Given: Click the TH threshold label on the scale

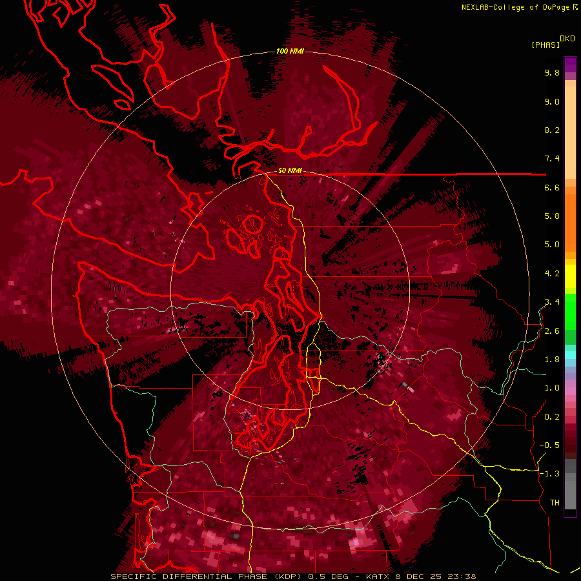Looking at the screenshot, I should [555, 503].
